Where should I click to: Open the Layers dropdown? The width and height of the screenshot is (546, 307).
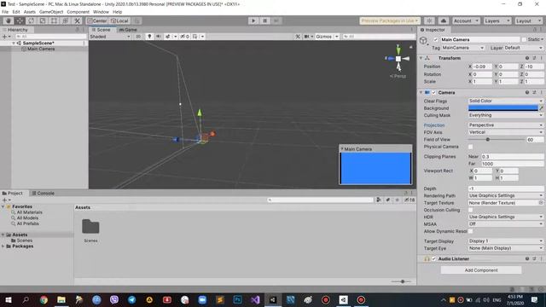pyautogui.click(x=497, y=20)
